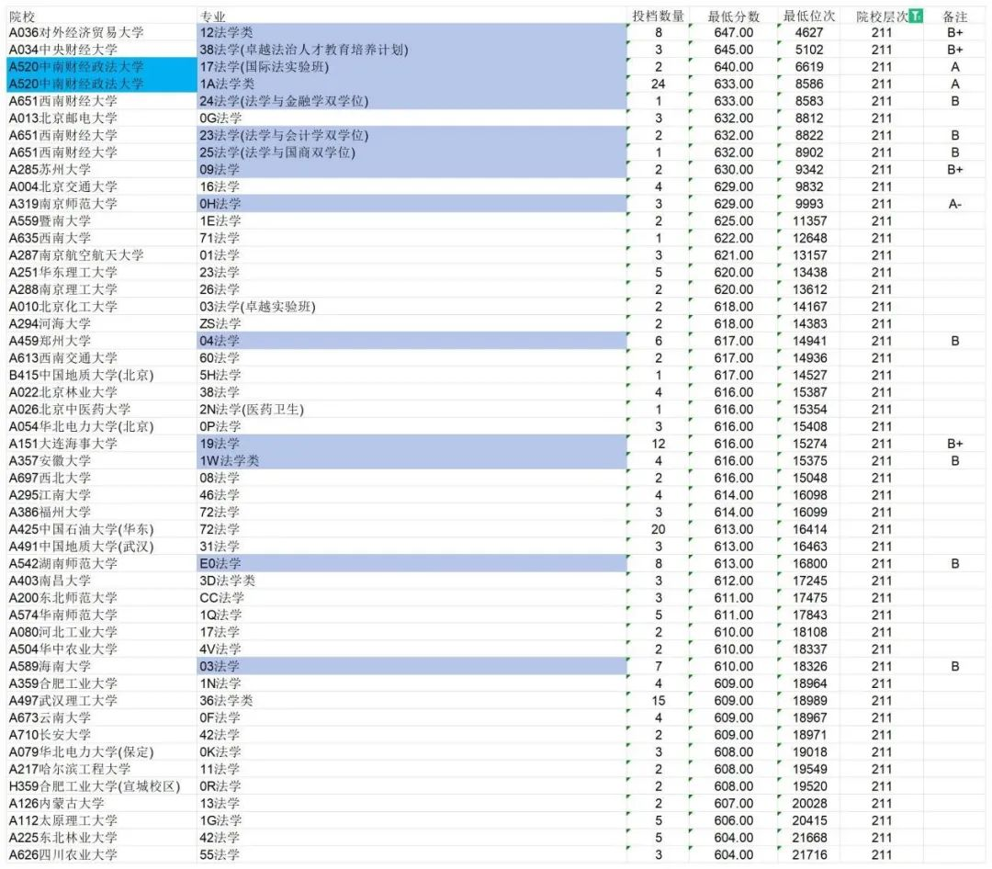Click the 03法学(卓越实验班) cell
The width and height of the screenshot is (992, 869).
pos(410,307)
